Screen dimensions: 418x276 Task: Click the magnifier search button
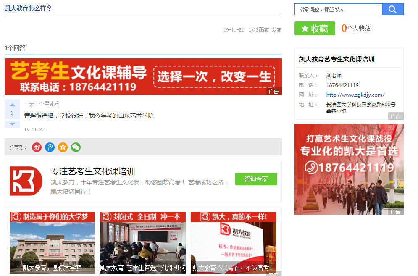[x=393, y=9]
